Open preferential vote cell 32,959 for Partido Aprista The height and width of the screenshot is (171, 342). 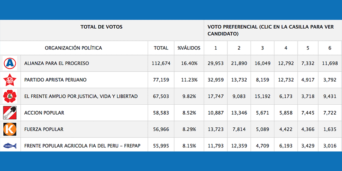pyautogui.click(x=216, y=80)
